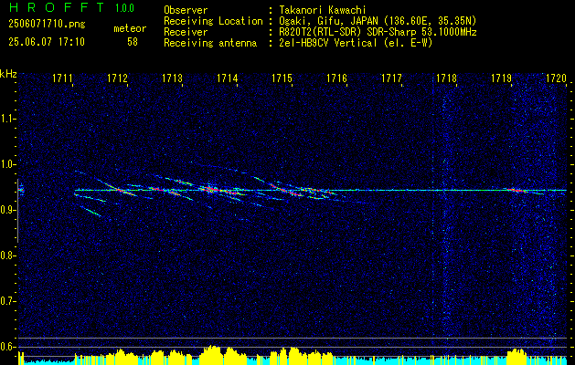
Task: Click the 1716 time axis marker
Action: [x=337, y=78]
